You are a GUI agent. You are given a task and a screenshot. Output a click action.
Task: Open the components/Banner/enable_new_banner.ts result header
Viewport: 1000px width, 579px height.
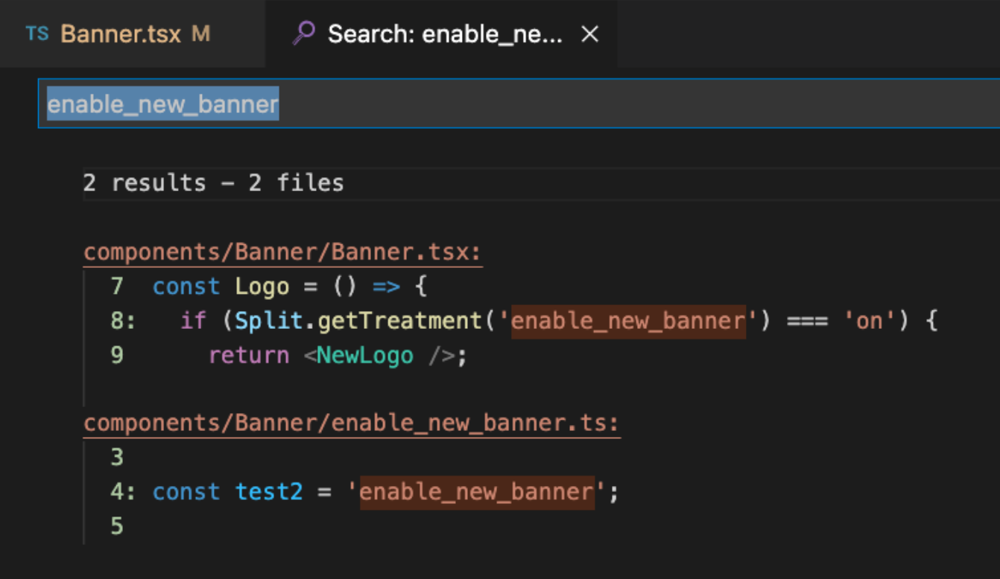[351, 423]
